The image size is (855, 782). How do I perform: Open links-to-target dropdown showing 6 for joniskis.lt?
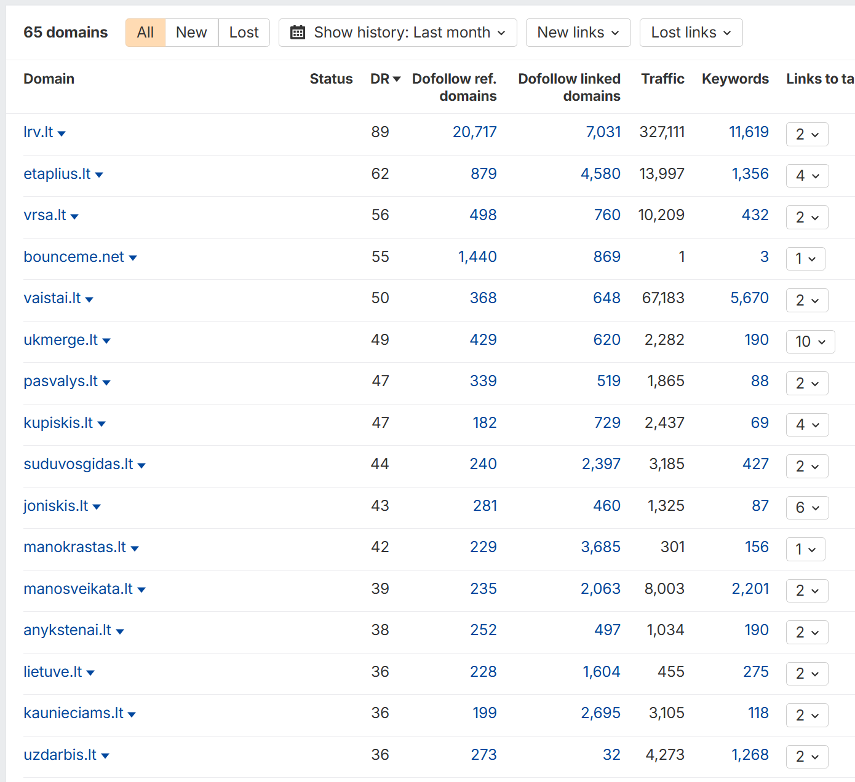pyautogui.click(x=807, y=508)
